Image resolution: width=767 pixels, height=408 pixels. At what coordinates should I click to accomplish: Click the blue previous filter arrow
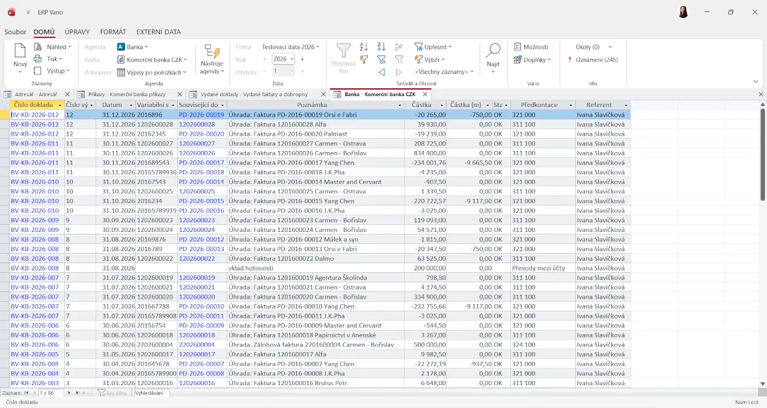point(381,72)
